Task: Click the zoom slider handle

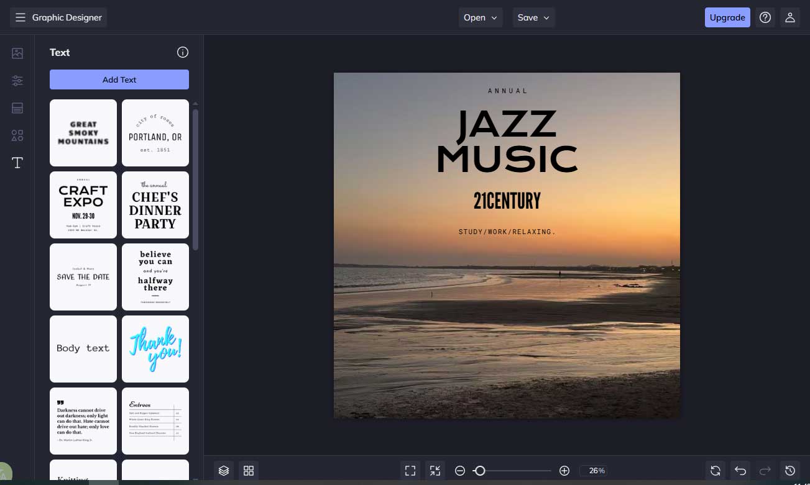Action: pyautogui.click(x=479, y=471)
